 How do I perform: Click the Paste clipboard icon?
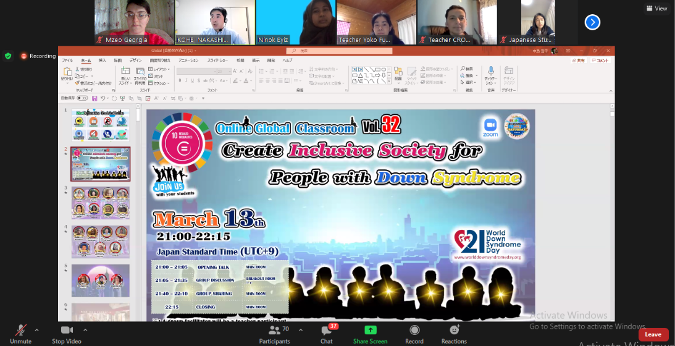click(x=67, y=72)
